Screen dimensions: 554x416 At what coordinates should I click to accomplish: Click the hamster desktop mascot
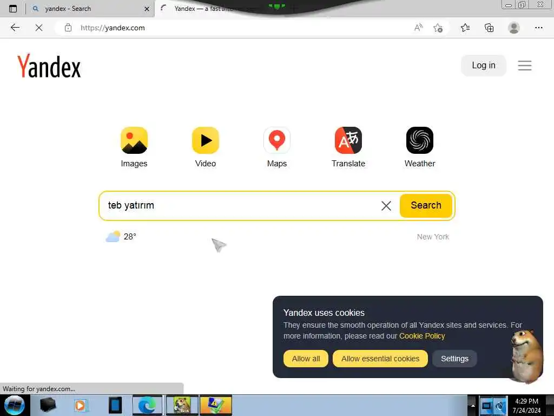[x=526, y=356]
